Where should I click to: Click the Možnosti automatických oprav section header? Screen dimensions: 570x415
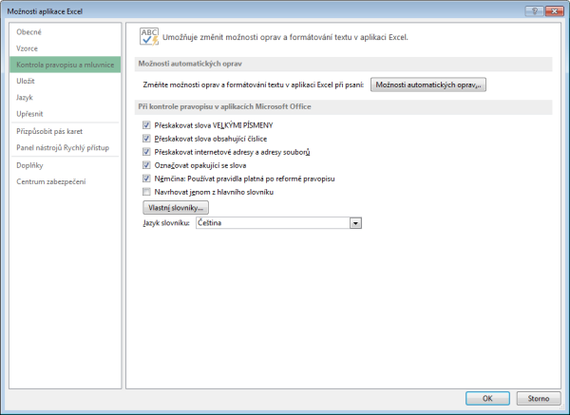pyautogui.click(x=343, y=64)
